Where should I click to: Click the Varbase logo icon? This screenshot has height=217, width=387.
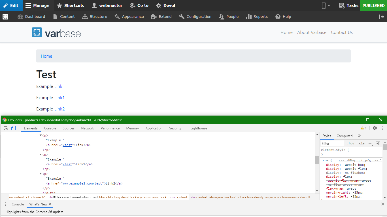[x=37, y=32]
